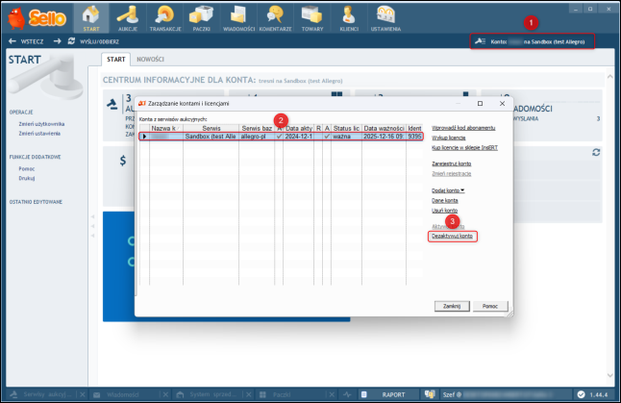
Task: Close the Serwisy aukcyjne bottom tab
Action: click(83, 394)
